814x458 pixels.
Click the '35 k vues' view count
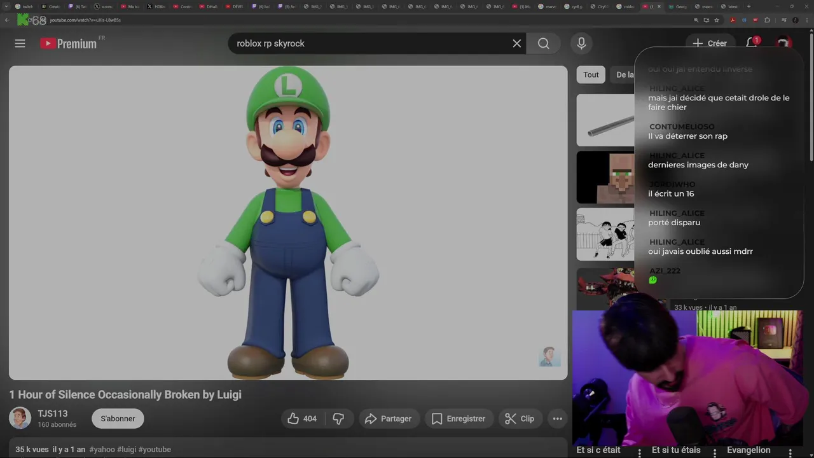point(32,449)
